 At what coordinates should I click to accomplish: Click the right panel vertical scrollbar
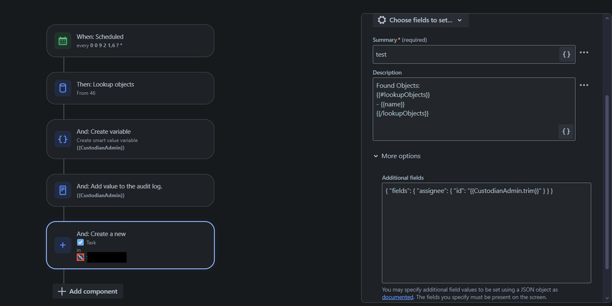607,182
